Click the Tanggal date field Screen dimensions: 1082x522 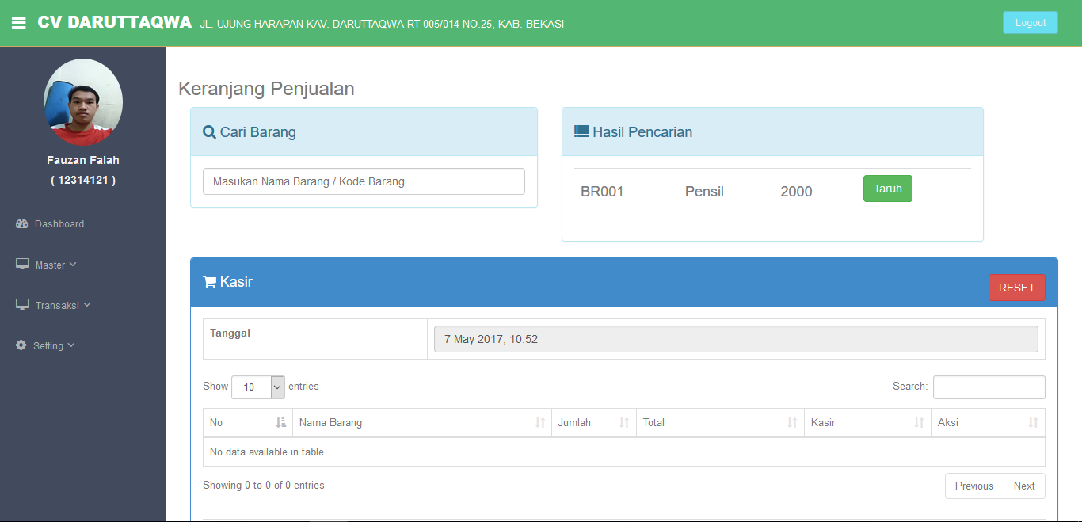(x=736, y=339)
